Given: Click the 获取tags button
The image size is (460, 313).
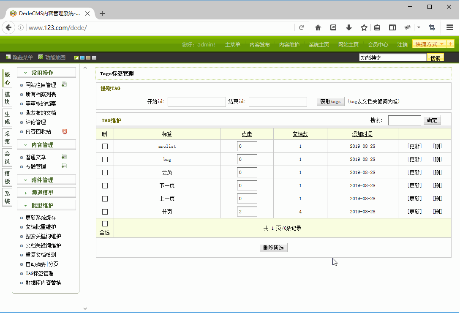Looking at the screenshot, I should tap(330, 101).
